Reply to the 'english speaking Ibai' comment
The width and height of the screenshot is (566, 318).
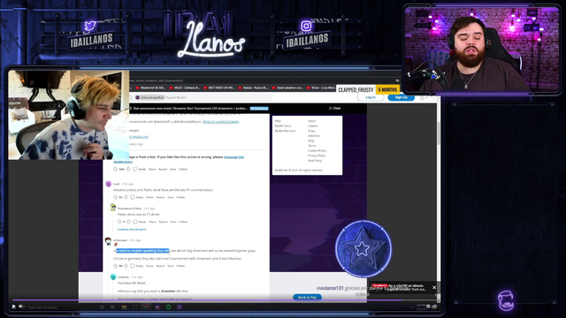(x=137, y=266)
